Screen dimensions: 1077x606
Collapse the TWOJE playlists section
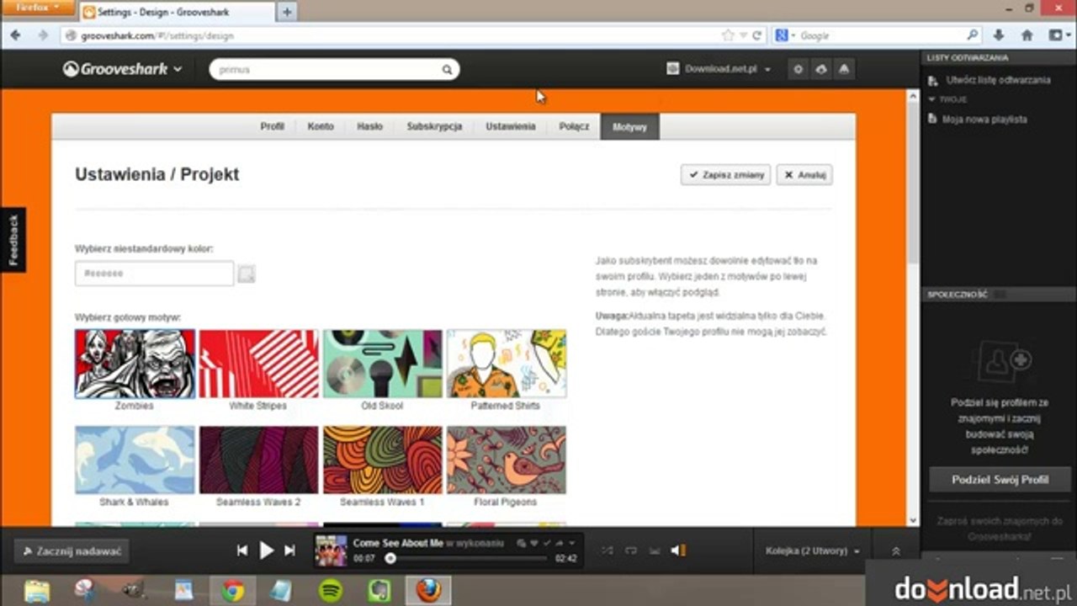948,99
